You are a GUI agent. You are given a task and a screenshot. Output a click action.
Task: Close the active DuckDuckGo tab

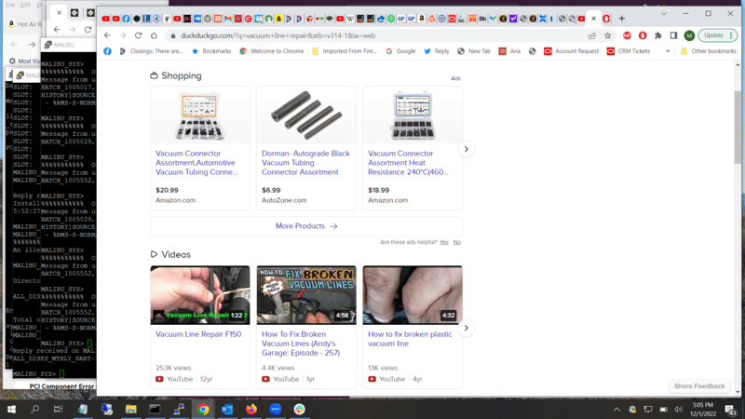(x=593, y=19)
